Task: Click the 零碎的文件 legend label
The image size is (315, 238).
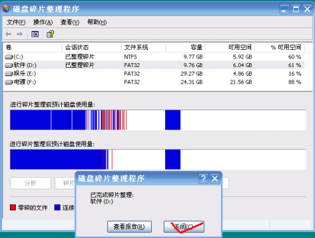Action: click(x=33, y=208)
